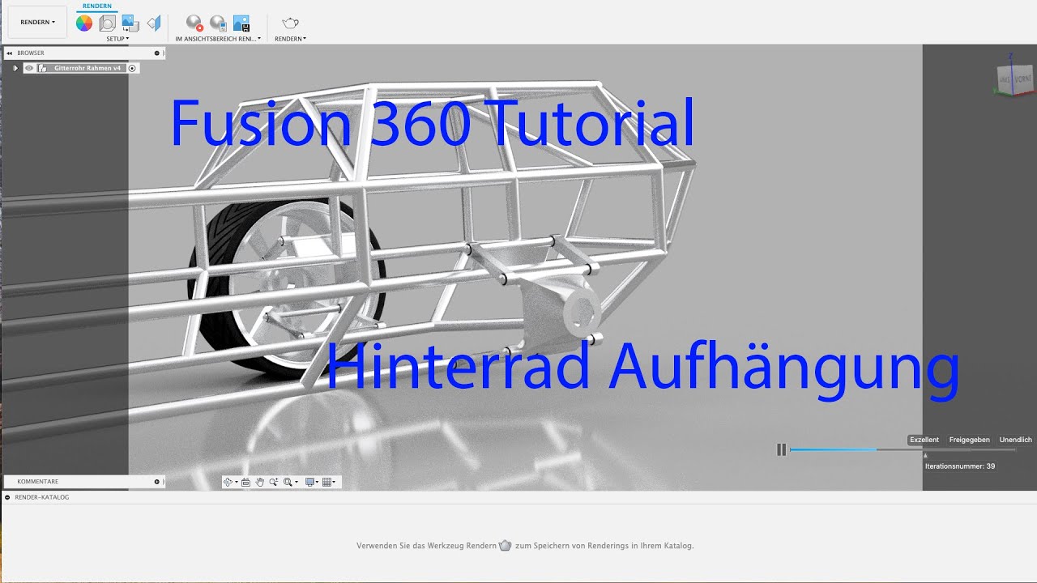Open the Orbit tool dropdown arrow

point(237,483)
